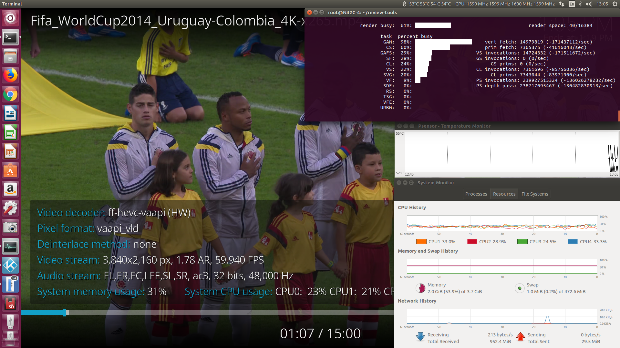
Task: Click the Receiving download arrow icon
Action: tap(420, 337)
